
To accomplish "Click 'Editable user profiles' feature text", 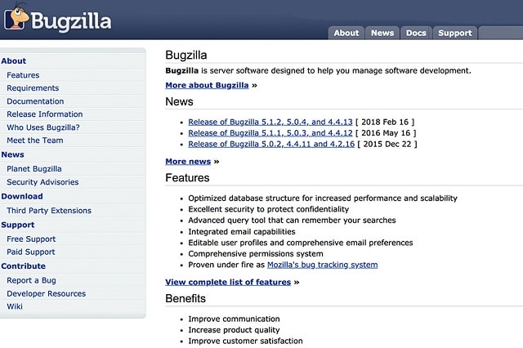I will 301,243.
